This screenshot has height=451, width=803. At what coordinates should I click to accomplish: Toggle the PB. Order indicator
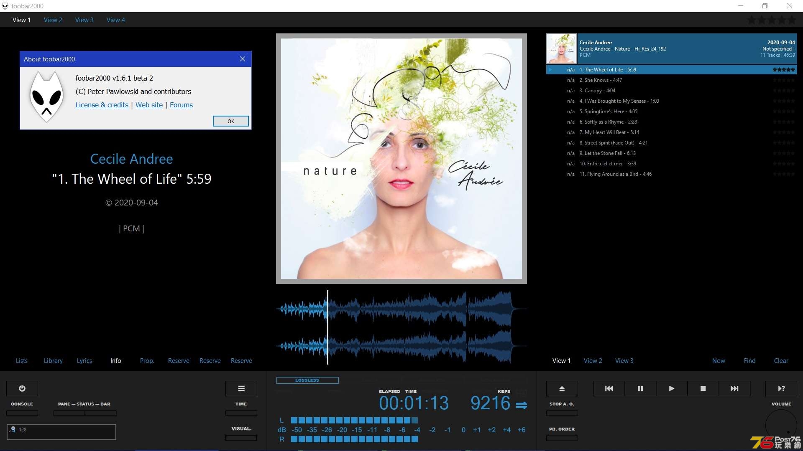(x=562, y=438)
